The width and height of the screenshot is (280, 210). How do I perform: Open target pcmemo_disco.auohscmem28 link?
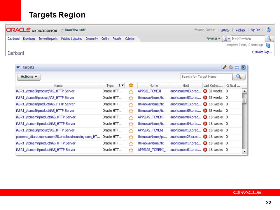[58, 136]
